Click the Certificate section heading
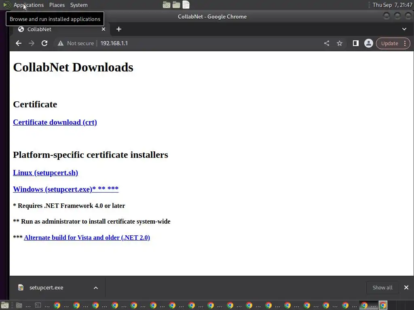414x310 pixels. 35,105
